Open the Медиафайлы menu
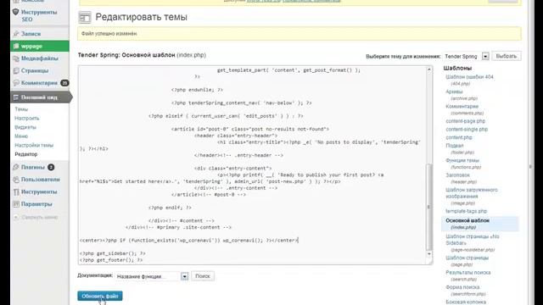 [x=40, y=58]
